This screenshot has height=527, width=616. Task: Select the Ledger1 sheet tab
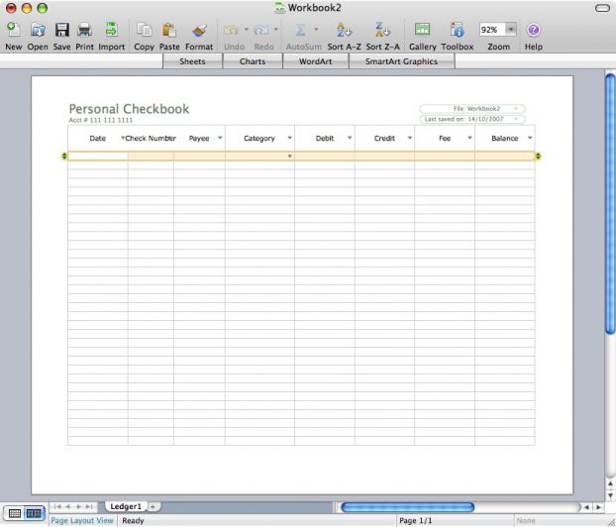pos(126,506)
